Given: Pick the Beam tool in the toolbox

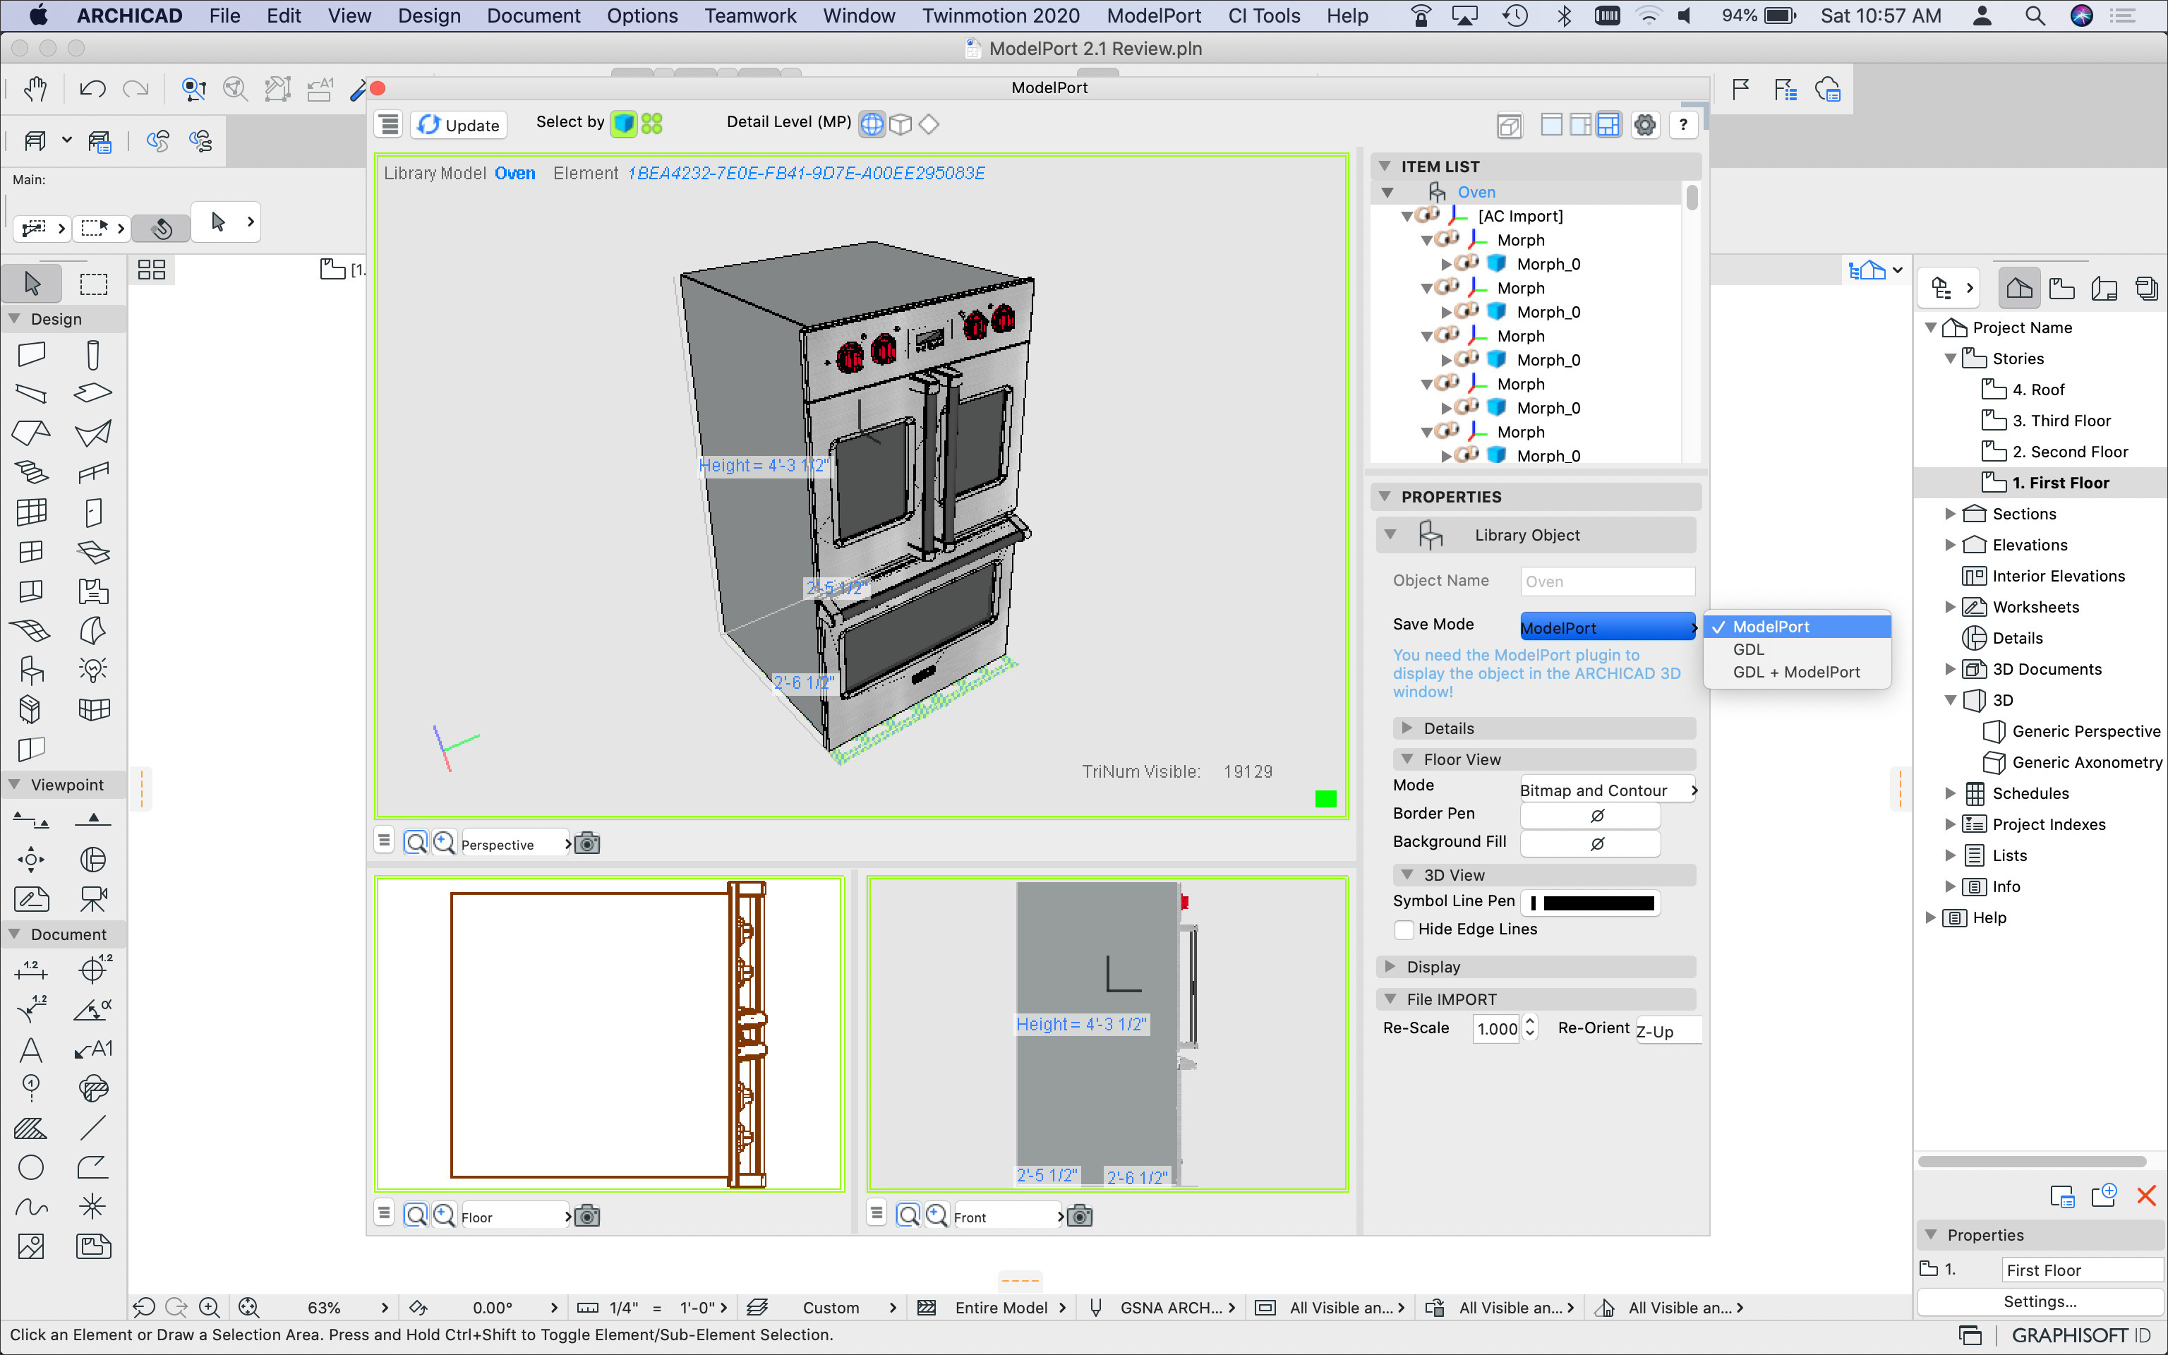Looking at the screenshot, I should [31, 393].
